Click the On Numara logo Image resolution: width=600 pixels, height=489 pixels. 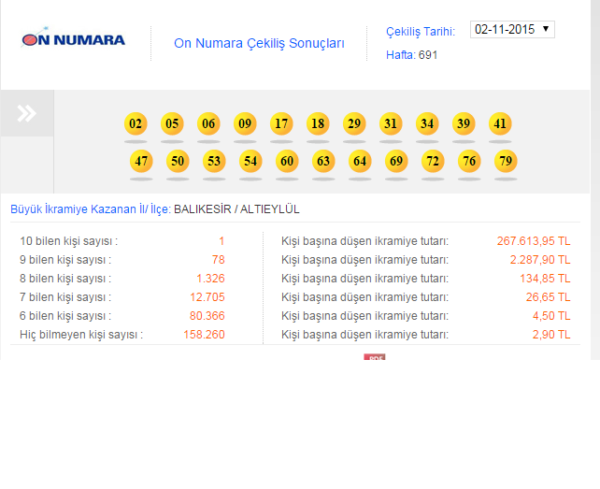click(73, 38)
